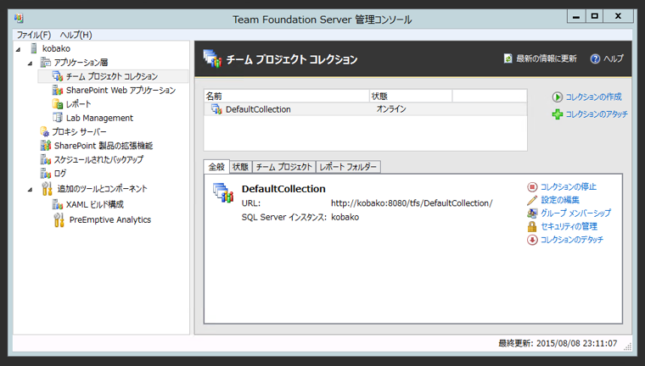Viewport: 645px width, 366px height.
Task: Click the XAML ビルド構成 icon
Action: 58,204
